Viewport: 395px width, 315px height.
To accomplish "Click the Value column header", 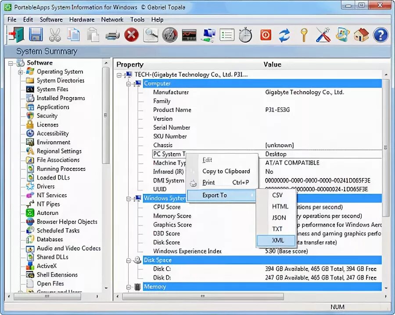I will tap(272, 65).
